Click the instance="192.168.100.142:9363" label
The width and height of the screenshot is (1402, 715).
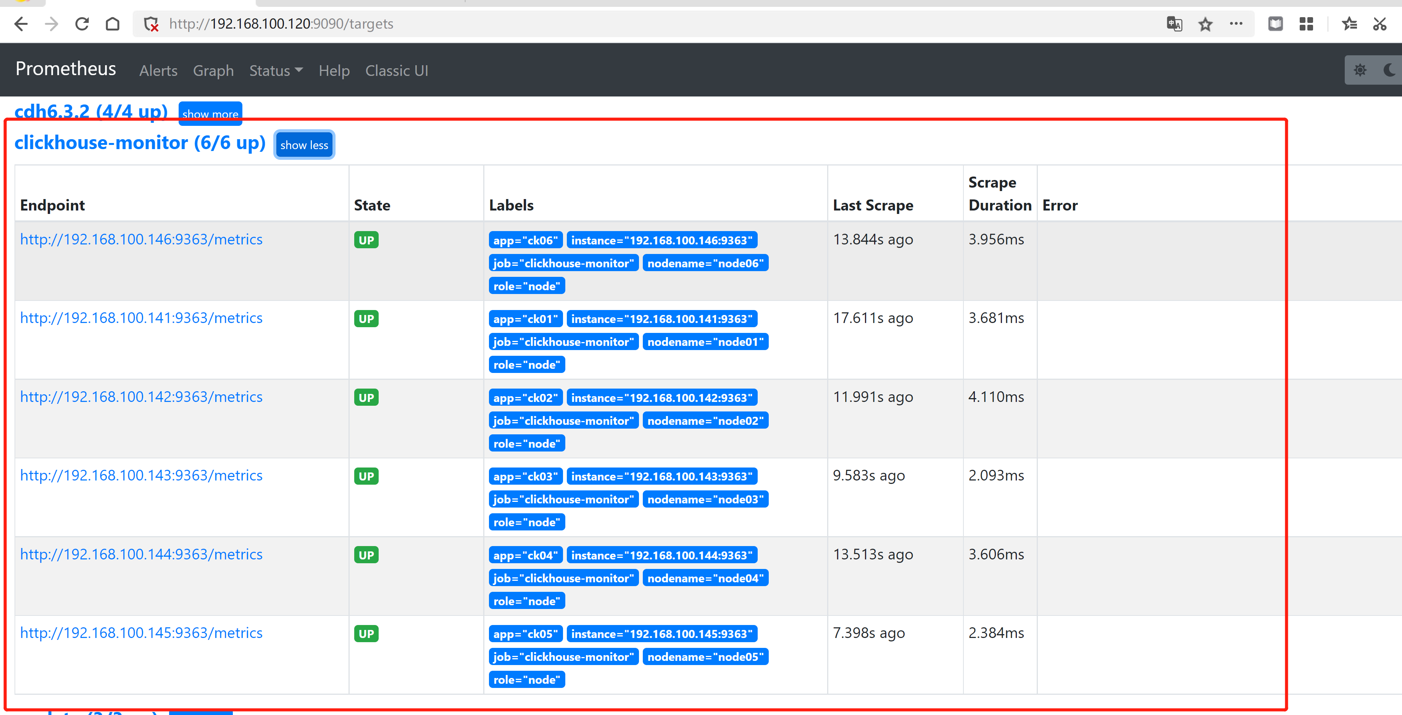tap(662, 397)
